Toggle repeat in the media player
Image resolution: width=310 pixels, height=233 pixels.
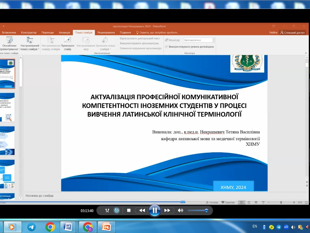tap(117, 211)
